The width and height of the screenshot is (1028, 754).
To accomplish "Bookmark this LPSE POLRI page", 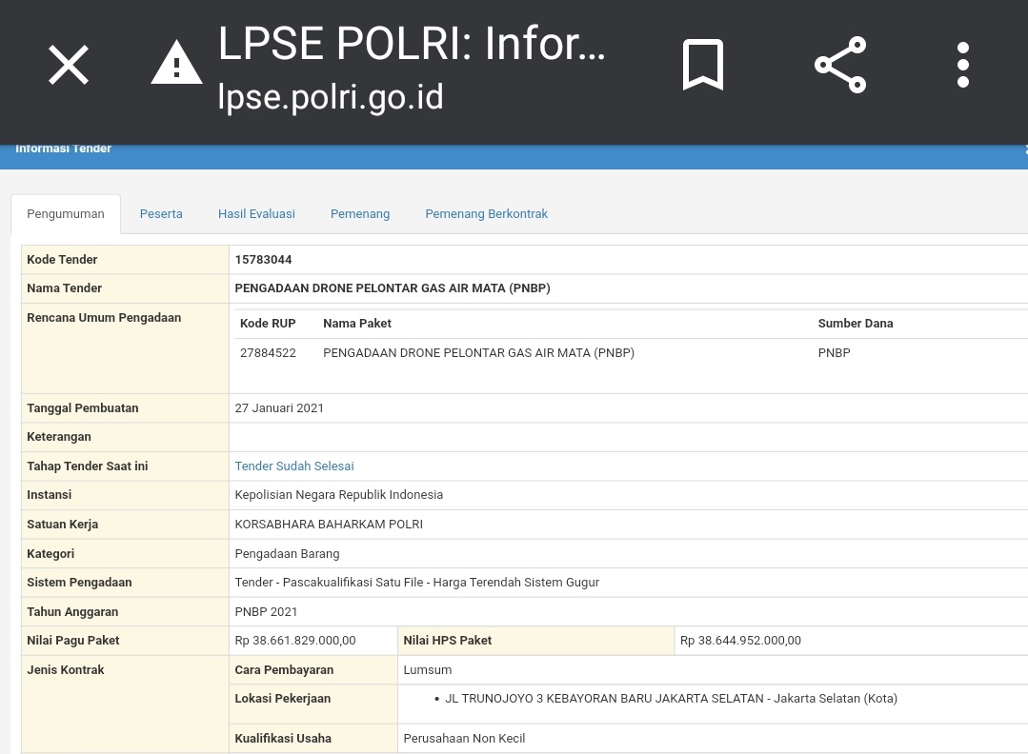I will click(x=703, y=64).
